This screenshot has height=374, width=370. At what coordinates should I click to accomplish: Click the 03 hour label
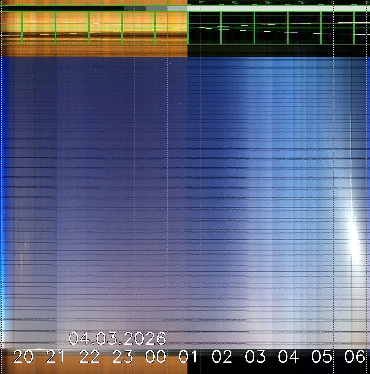[x=255, y=357]
